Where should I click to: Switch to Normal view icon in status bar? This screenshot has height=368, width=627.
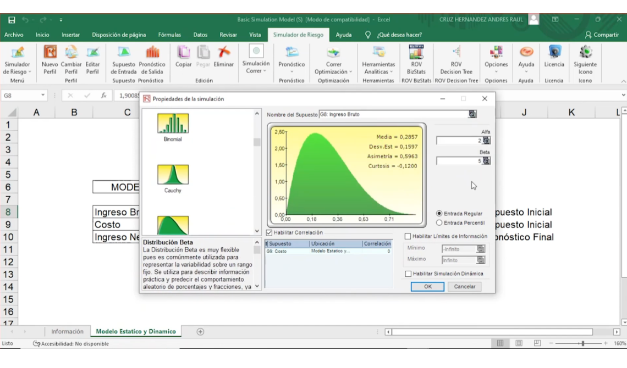click(x=501, y=343)
